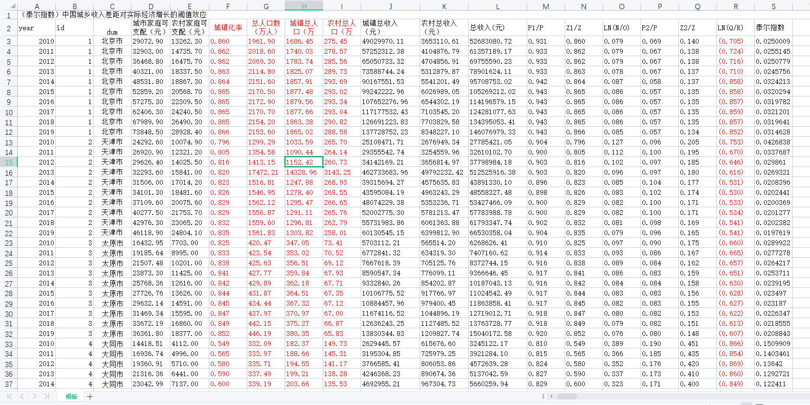Select row 1 header
This screenshot has height=405, width=810.
pos(9,15)
